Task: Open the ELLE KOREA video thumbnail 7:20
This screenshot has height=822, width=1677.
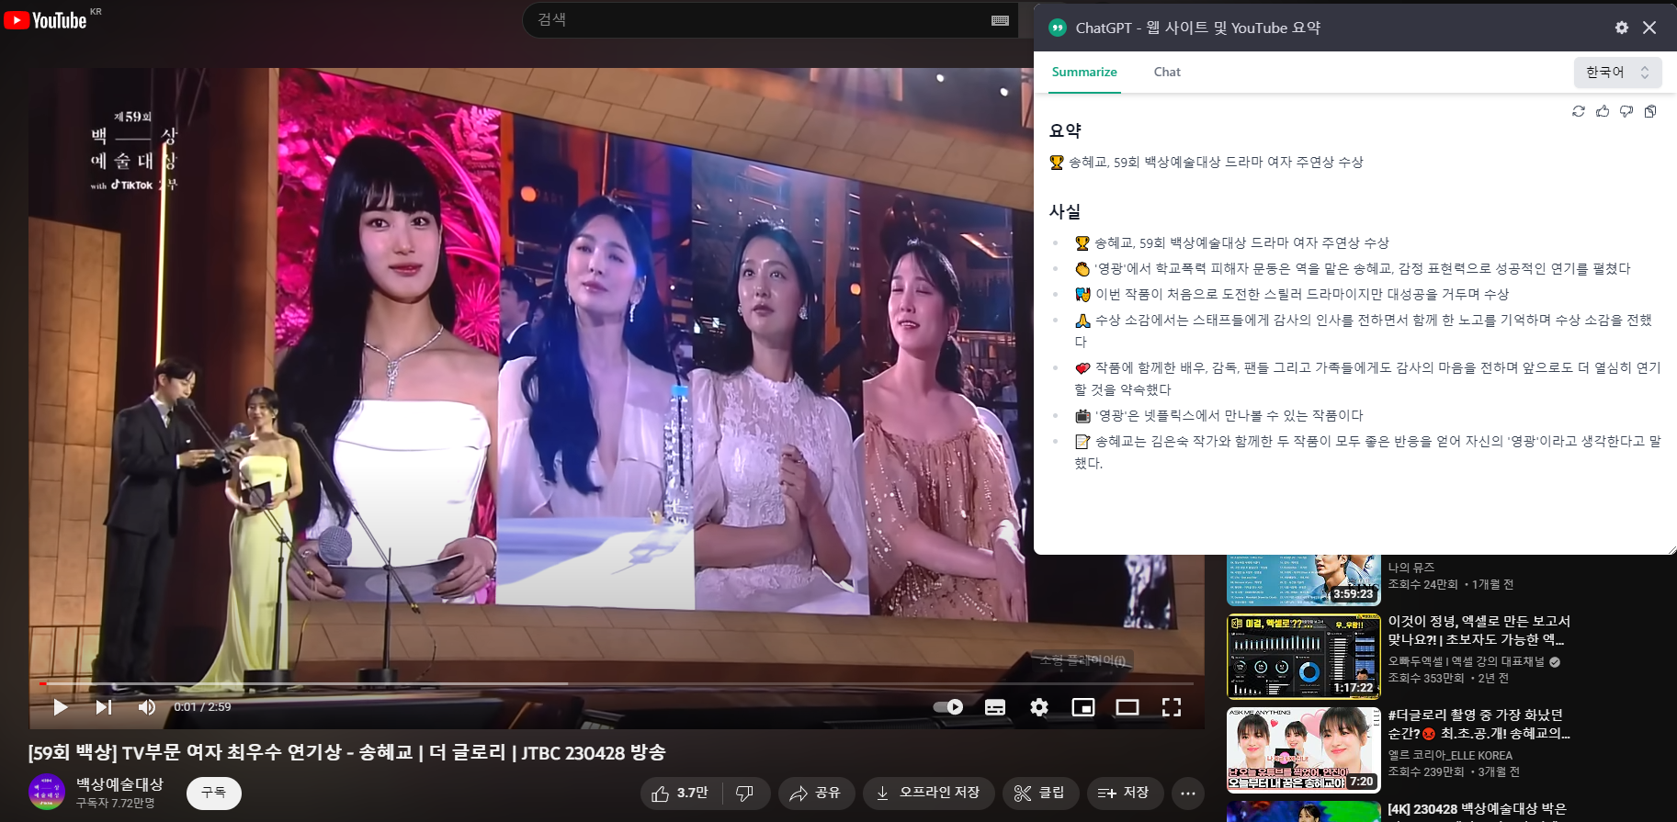Action: (x=1304, y=749)
